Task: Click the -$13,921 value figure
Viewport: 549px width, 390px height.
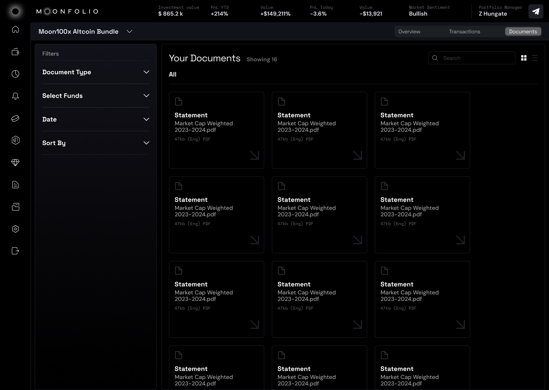Action: tap(371, 14)
